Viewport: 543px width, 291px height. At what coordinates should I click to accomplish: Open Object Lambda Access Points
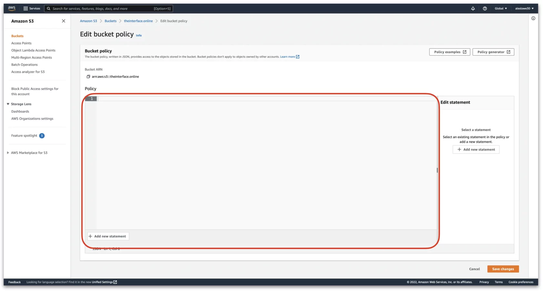(33, 50)
